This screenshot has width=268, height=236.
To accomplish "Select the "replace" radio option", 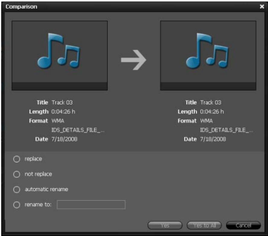I will pyautogui.click(x=17, y=159).
